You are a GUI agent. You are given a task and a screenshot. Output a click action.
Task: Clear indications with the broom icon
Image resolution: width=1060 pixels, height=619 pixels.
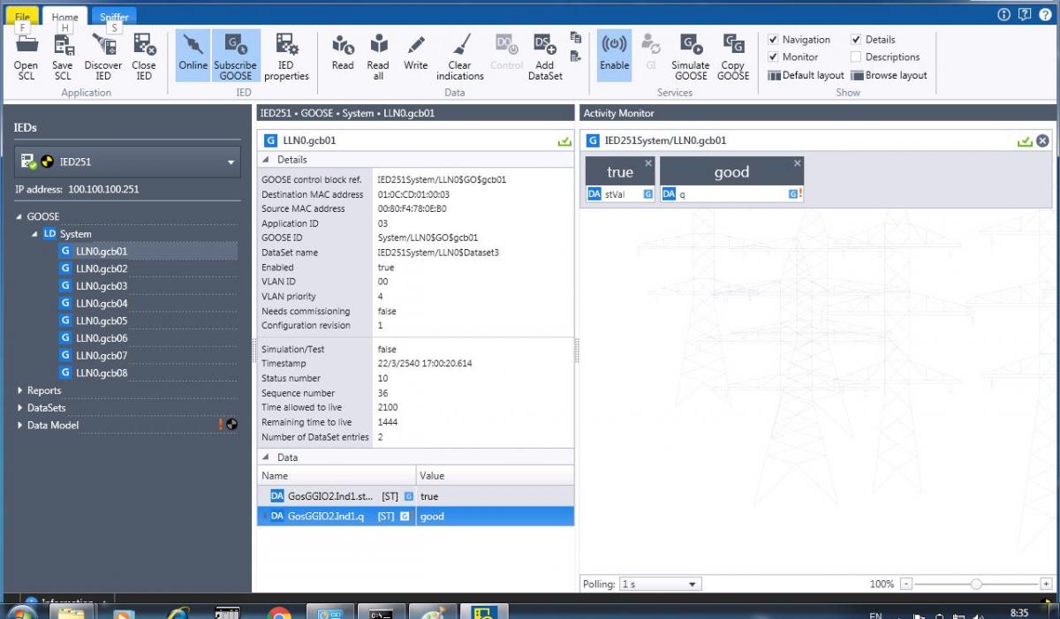click(x=460, y=57)
